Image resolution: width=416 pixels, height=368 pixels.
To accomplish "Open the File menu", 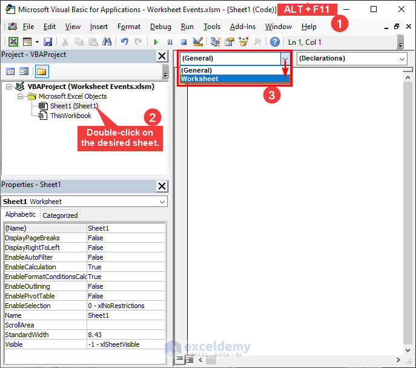I will (28, 27).
